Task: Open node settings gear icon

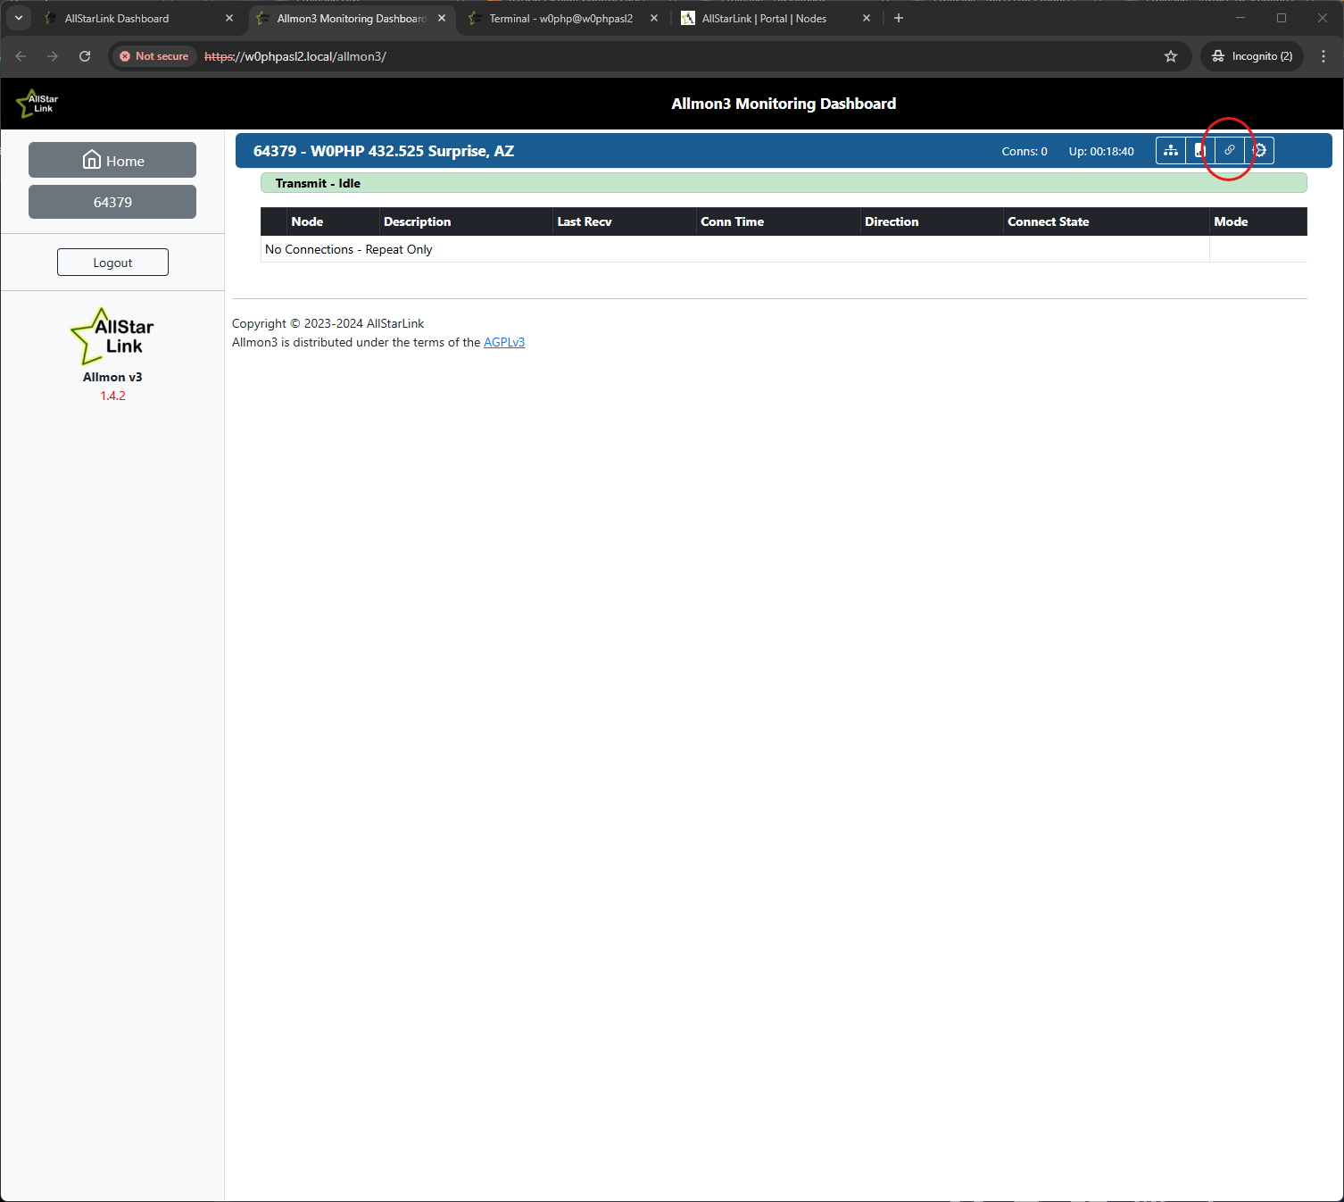Action: [1259, 151]
